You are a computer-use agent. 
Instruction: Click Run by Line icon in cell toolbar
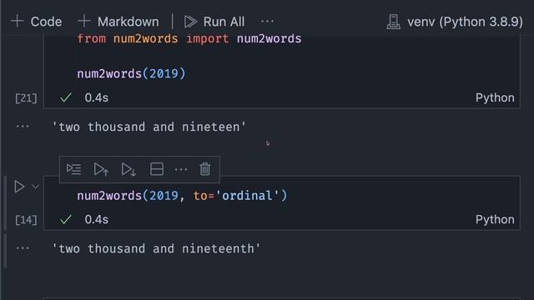click(x=74, y=169)
